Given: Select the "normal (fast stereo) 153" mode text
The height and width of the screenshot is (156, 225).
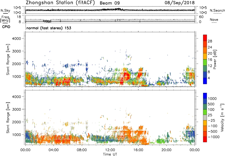Looking at the screenshot, I should [x=49, y=28].
